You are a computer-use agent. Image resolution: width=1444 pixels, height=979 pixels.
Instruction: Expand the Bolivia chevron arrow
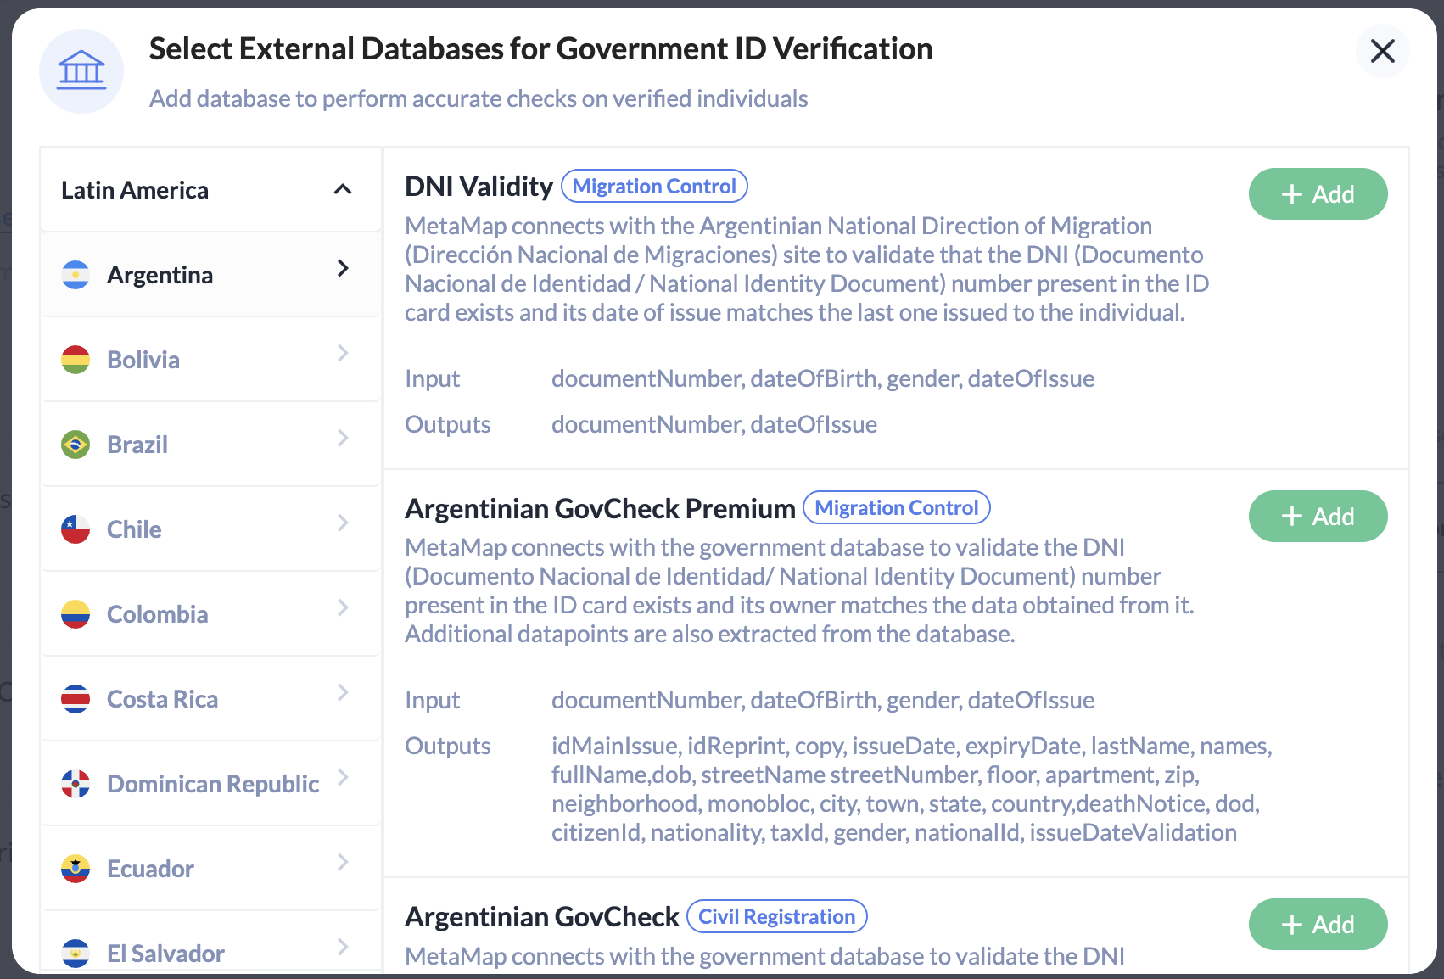point(343,353)
